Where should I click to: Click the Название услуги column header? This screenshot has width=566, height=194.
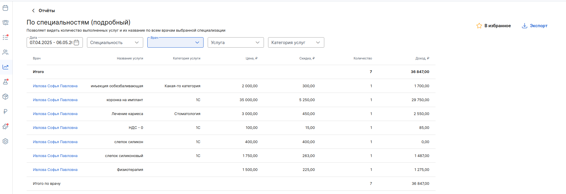(x=130, y=59)
